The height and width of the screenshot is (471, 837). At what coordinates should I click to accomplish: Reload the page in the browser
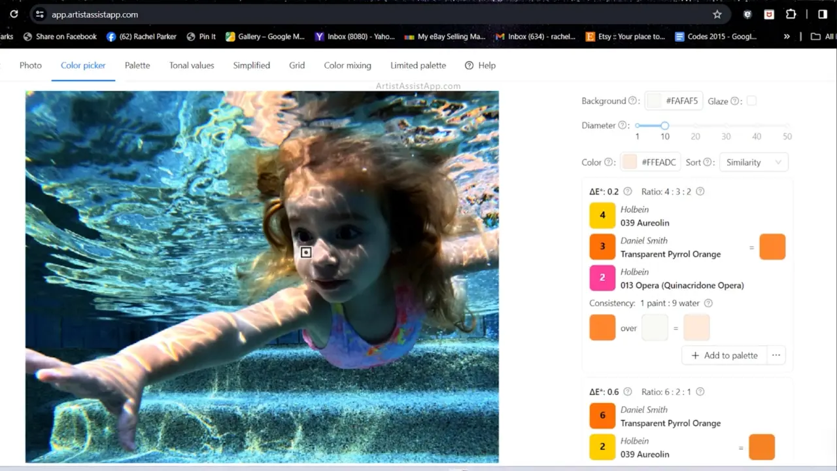pos(14,14)
